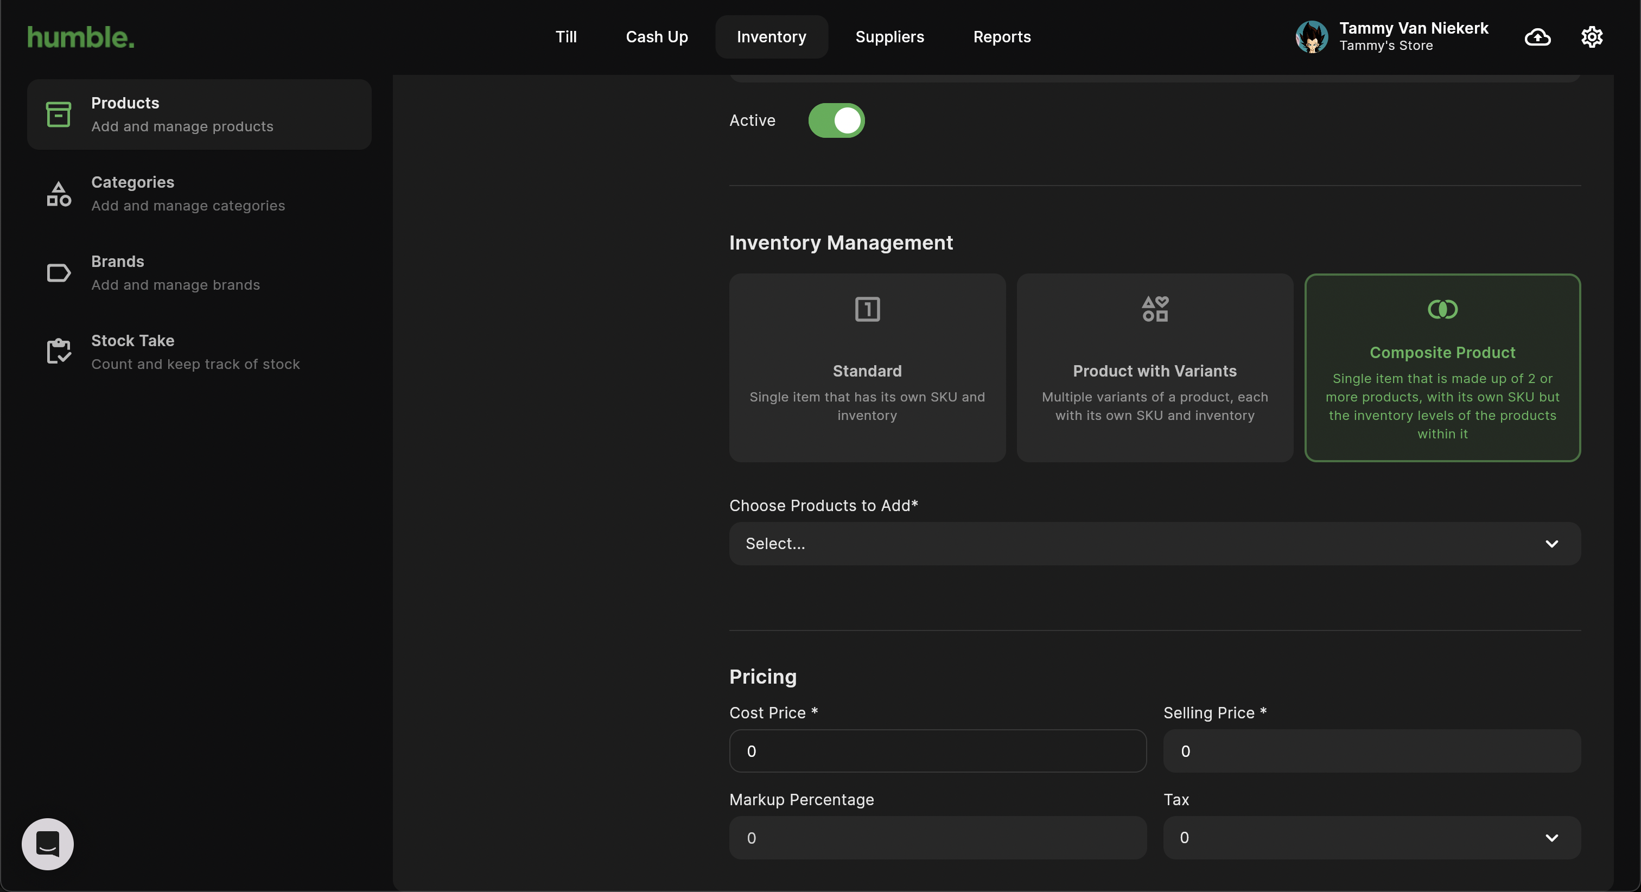Click the 'Tax' field label
The width and height of the screenshot is (1641, 892).
(1176, 800)
